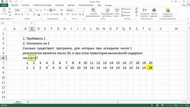Open fill color dropdown arrow
The width and height of the screenshot is (190, 107).
[x=36, y=15]
